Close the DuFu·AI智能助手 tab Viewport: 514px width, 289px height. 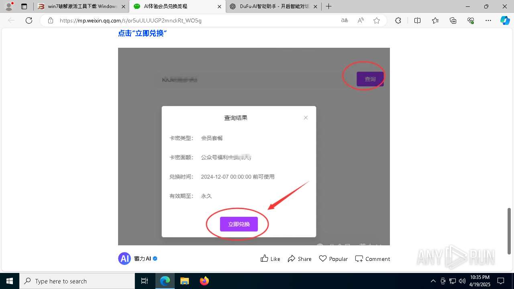click(315, 6)
